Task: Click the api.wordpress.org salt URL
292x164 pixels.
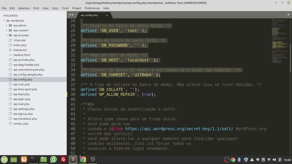Action: click(179, 128)
